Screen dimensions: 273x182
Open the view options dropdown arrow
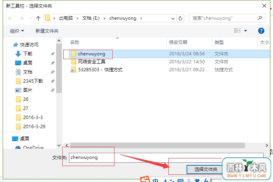click(x=245, y=31)
